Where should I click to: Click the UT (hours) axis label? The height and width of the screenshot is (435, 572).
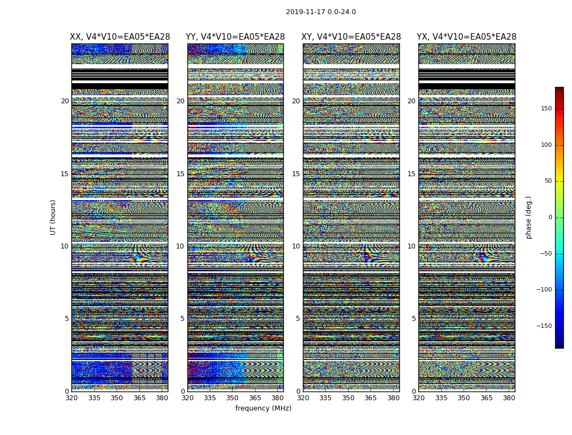(53, 217)
